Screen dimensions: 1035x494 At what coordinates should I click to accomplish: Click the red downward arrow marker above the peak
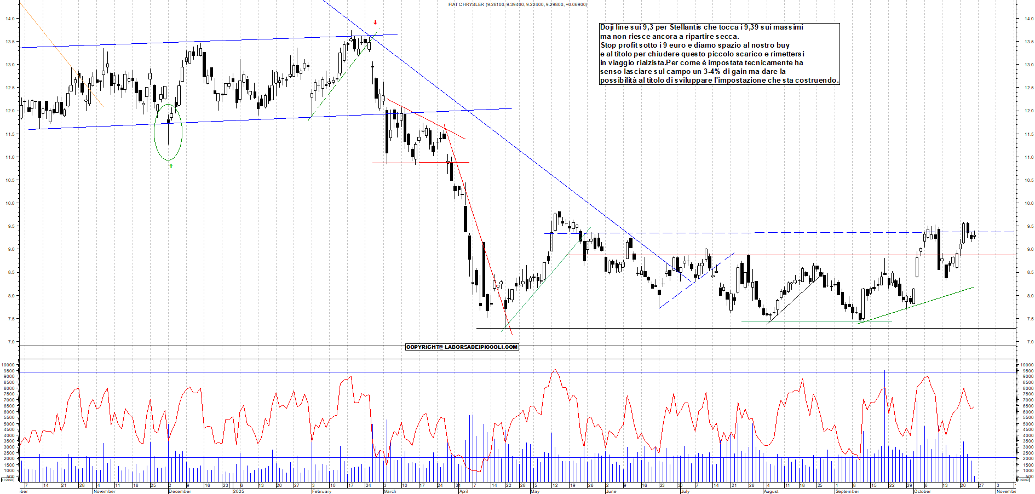click(375, 23)
